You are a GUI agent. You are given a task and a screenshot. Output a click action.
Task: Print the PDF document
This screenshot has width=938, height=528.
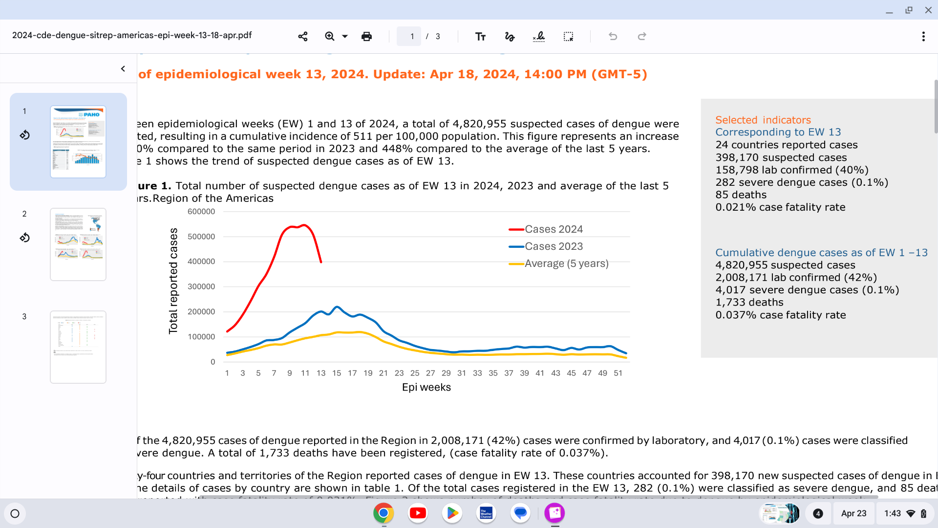point(366,36)
